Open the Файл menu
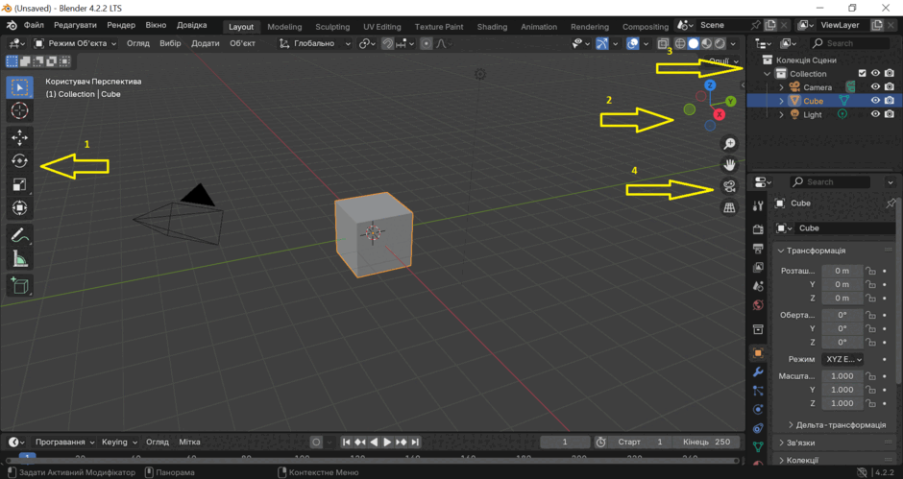 point(34,25)
